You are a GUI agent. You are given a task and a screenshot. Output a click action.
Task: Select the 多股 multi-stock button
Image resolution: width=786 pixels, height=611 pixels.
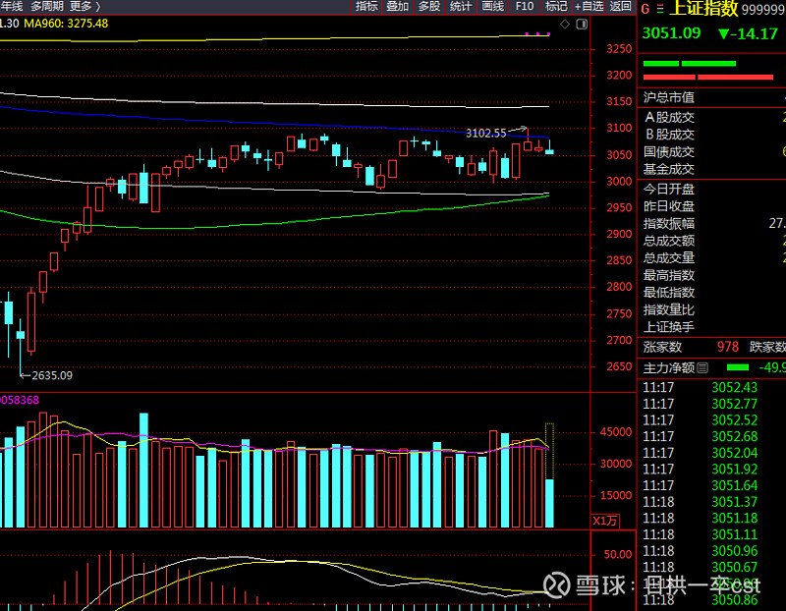(x=429, y=6)
